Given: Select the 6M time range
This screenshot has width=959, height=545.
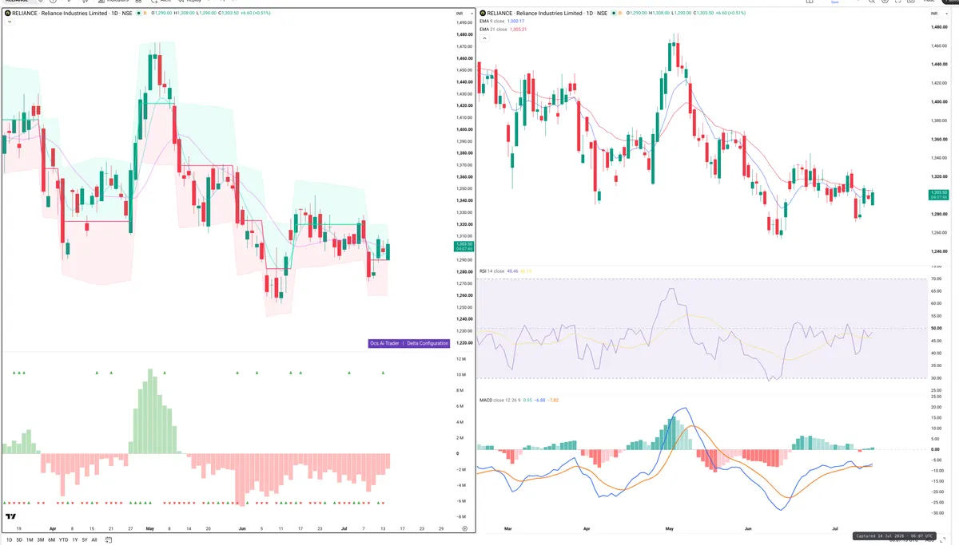Looking at the screenshot, I should (51, 540).
